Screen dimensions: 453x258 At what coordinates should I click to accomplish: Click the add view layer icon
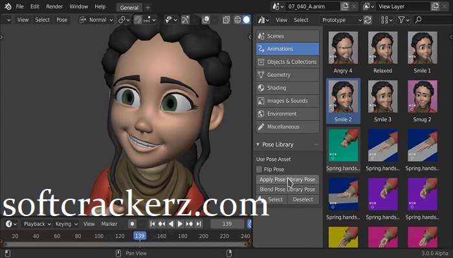tap(435, 6)
